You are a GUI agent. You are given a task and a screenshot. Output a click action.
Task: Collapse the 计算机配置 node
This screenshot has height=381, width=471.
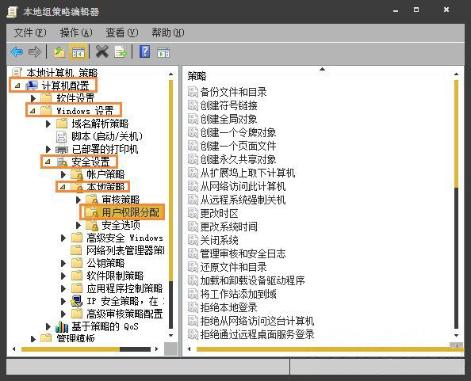17,86
